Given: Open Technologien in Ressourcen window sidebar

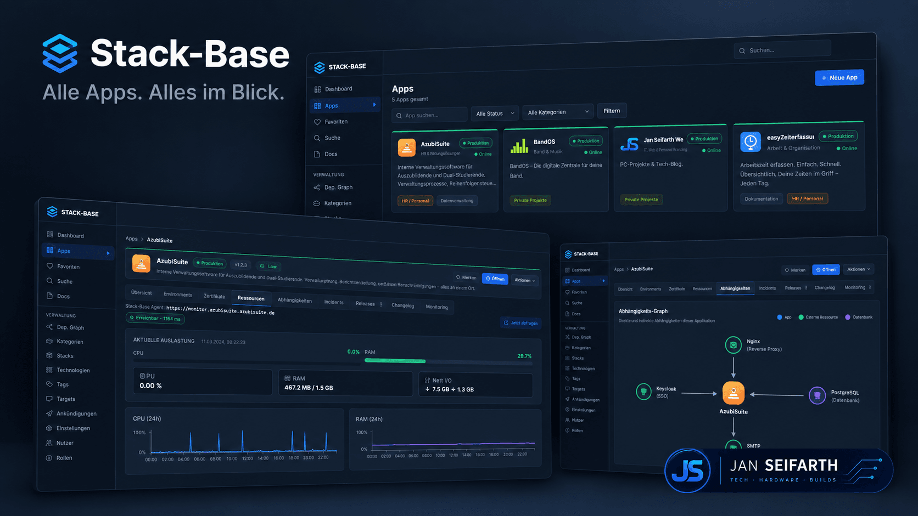Looking at the screenshot, I should [x=68, y=370].
